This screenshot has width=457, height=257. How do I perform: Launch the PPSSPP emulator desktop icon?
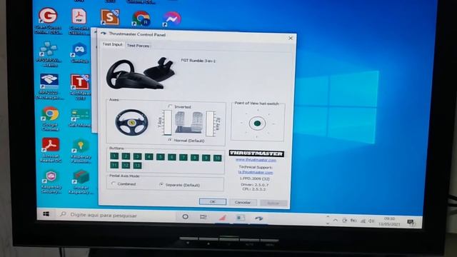(x=49, y=54)
